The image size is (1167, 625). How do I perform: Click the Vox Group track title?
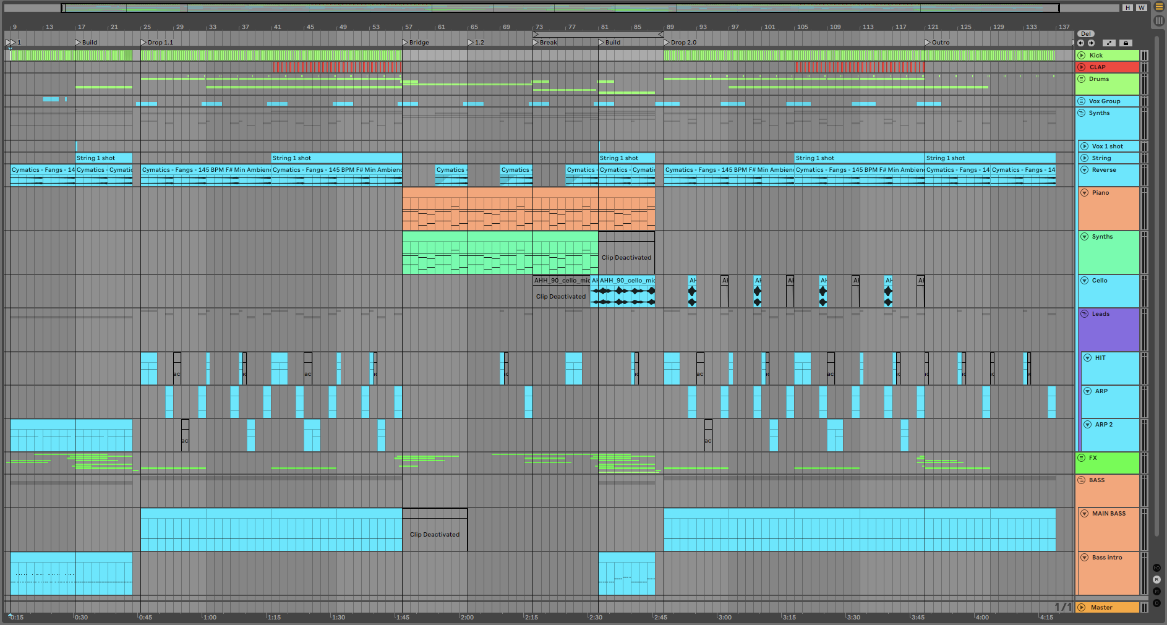[x=1105, y=101]
